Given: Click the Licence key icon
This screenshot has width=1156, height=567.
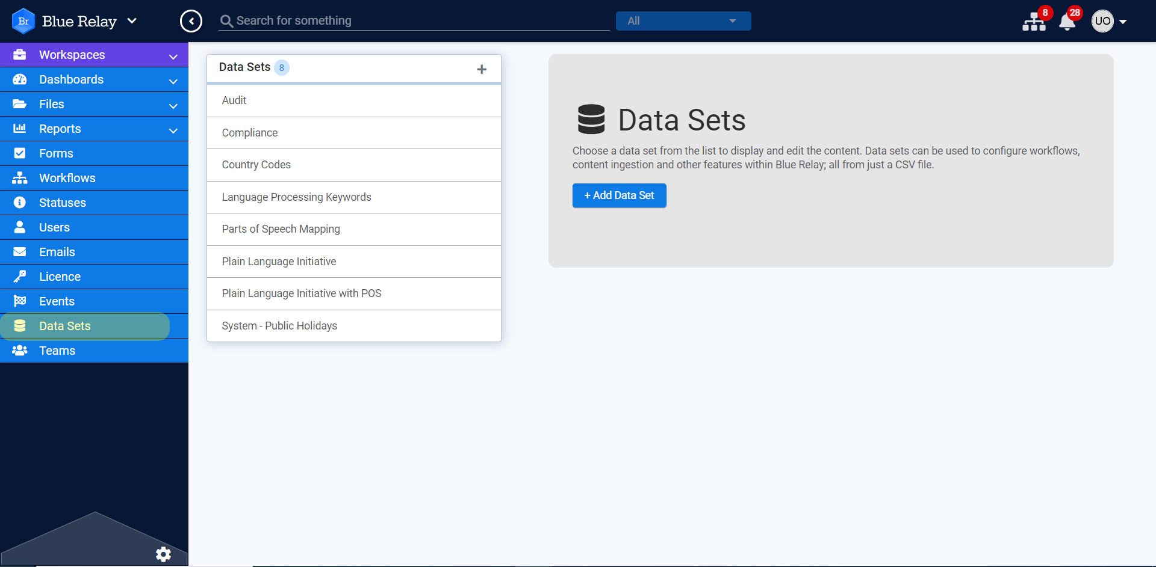Looking at the screenshot, I should [20, 277].
